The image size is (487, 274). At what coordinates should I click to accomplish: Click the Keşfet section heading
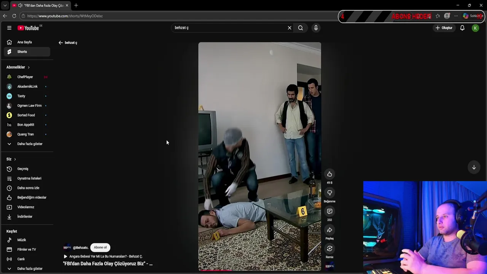12,231
